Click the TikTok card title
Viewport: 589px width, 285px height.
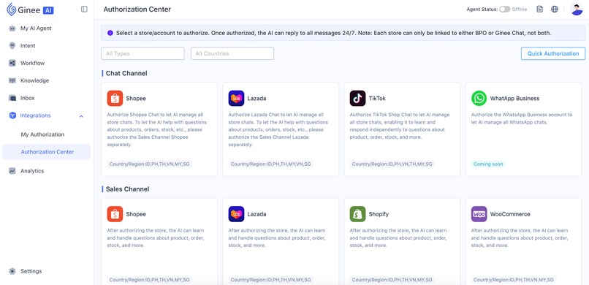(x=377, y=99)
